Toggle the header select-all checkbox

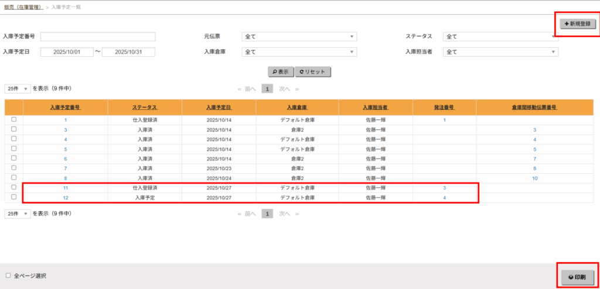13,108
